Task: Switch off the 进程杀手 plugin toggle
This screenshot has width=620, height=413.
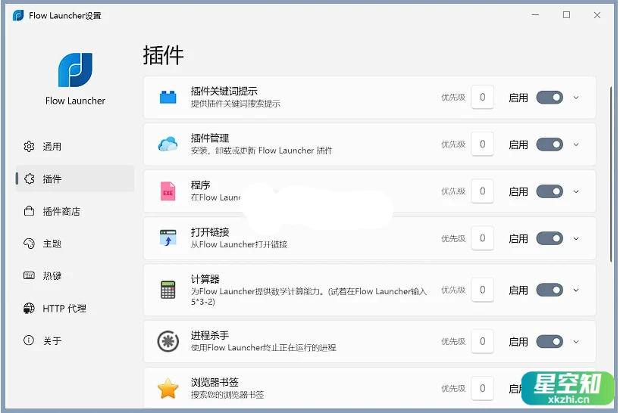Action: [550, 342]
